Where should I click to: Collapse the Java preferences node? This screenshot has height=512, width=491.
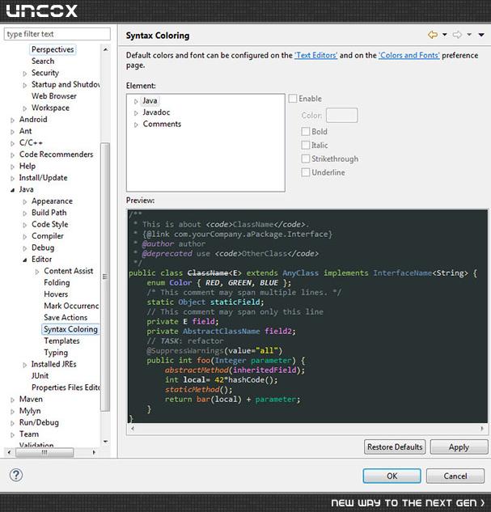(12, 190)
